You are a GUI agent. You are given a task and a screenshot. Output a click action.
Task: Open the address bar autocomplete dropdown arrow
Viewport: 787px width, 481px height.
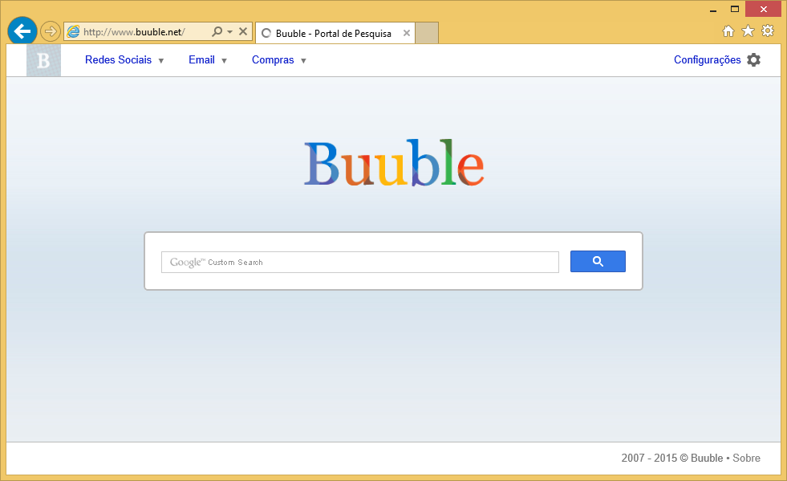pos(230,32)
